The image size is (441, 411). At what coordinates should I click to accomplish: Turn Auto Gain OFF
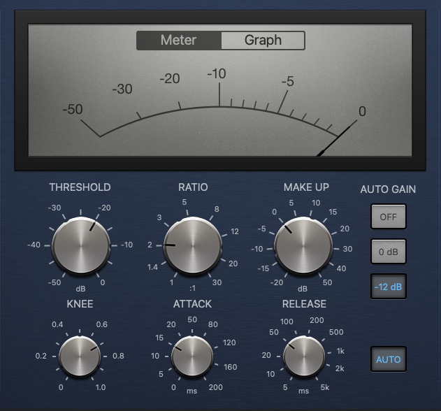388,217
